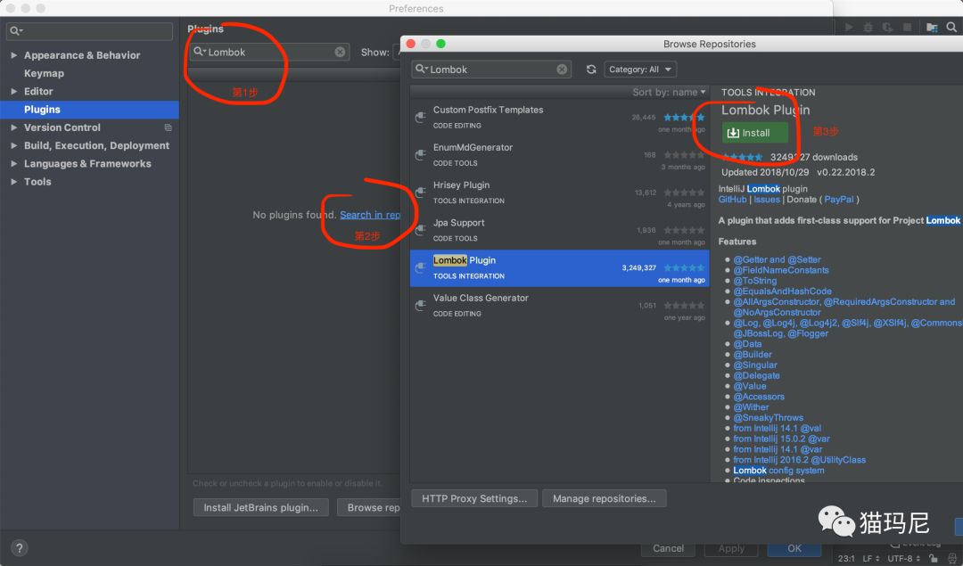Screen dimensions: 963x566
Task: Open the Search in repositories link
Action: 370,215
